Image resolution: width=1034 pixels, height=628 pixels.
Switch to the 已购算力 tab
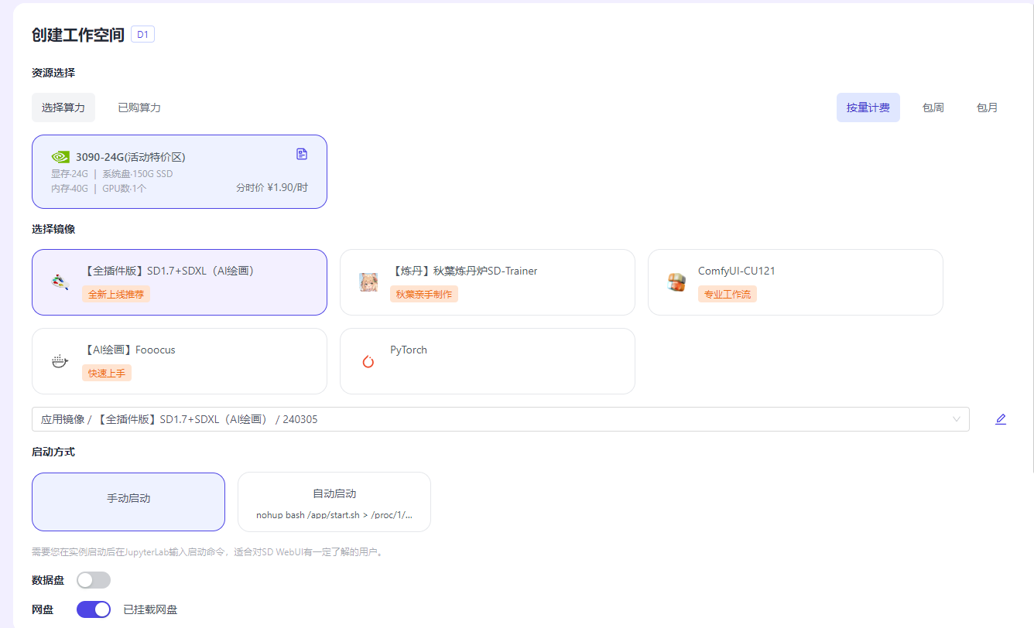(139, 108)
